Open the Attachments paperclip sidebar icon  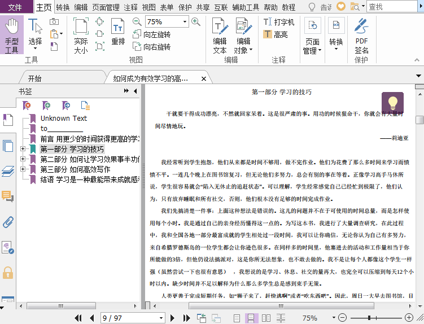tap(8, 222)
